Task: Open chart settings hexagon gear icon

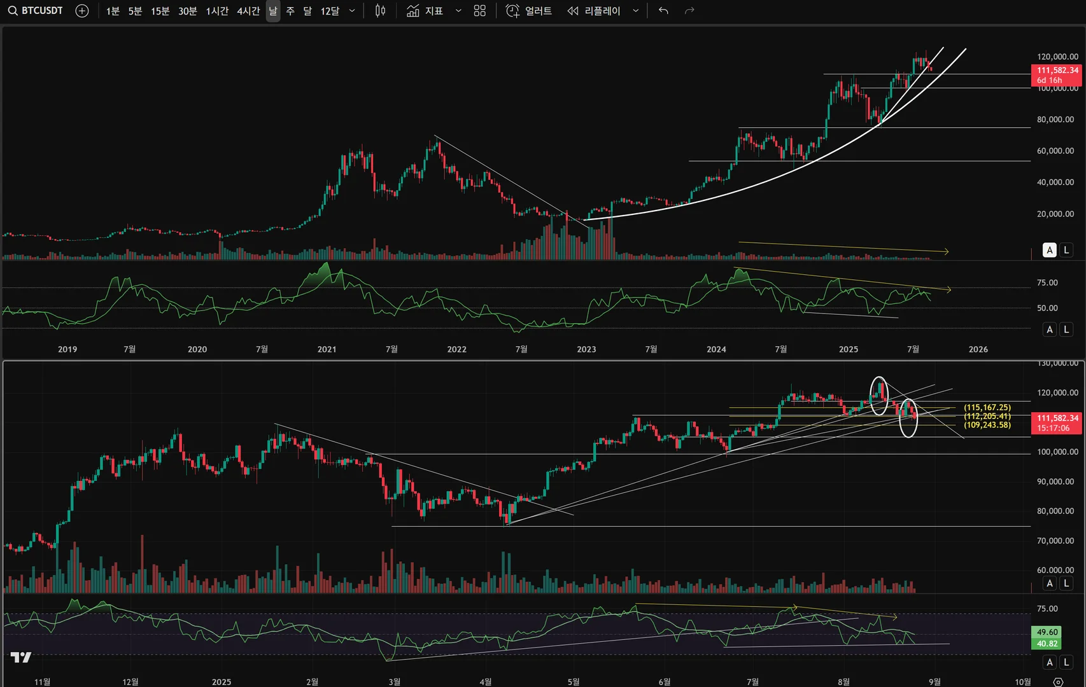Action: click(x=1058, y=681)
